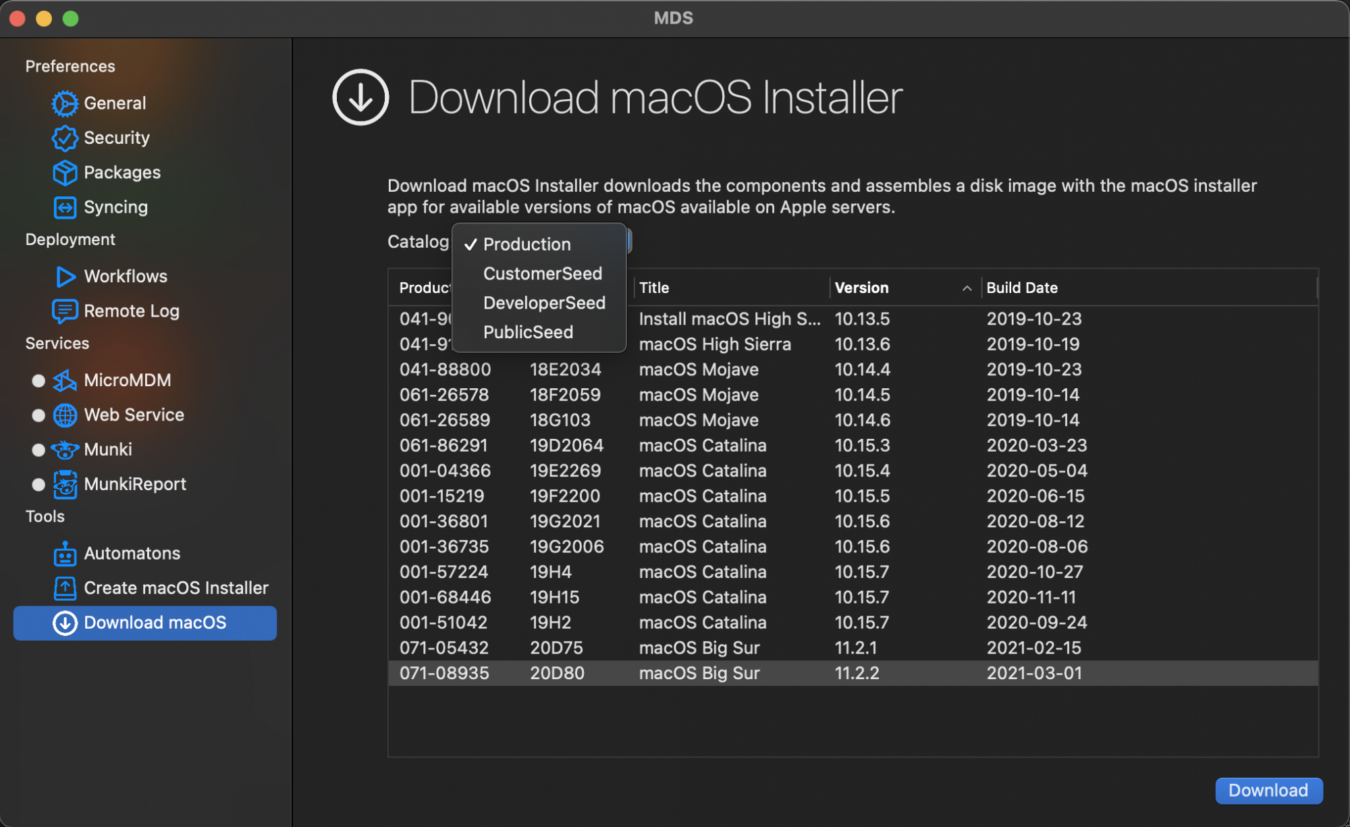Select product 071-08935 Big Sur row
Viewport: 1350px width, 827px height.
[x=853, y=673]
